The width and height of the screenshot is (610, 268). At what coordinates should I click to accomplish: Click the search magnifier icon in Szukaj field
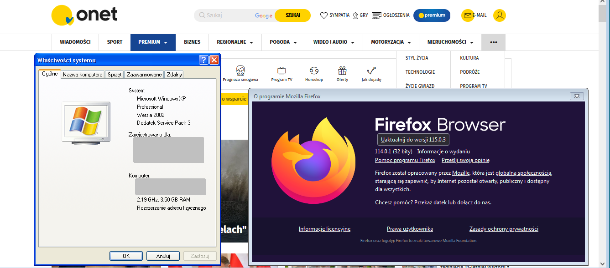pos(201,15)
